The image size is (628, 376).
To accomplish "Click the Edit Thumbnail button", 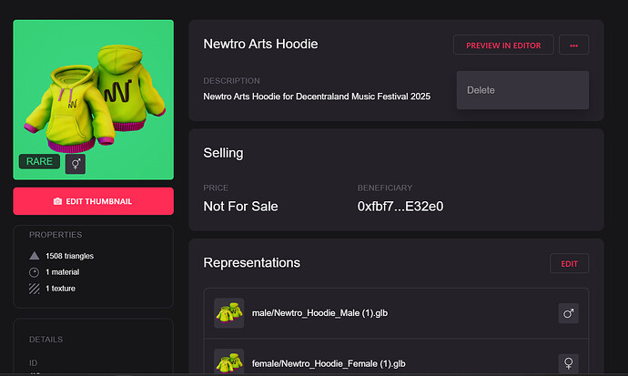I will [93, 201].
